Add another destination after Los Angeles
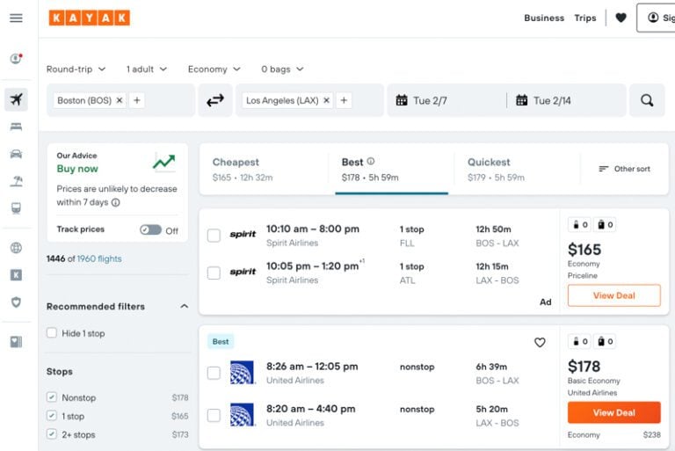This screenshot has width=675, height=451. (x=344, y=100)
